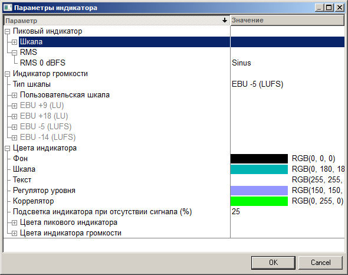Pick the green Коррелятор color swatch

pos(259,201)
